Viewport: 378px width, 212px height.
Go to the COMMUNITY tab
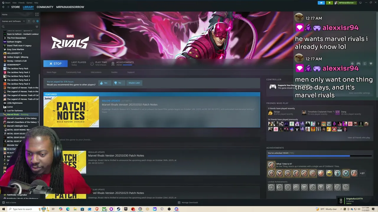[x=45, y=7]
